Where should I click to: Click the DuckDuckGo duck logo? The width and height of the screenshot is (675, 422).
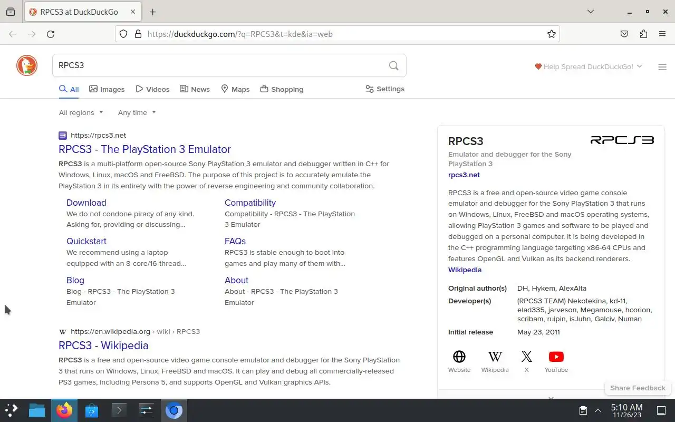(x=27, y=66)
